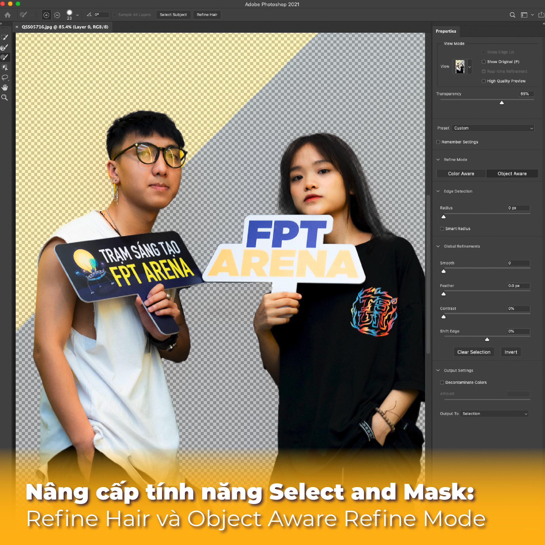Select the Object Selection tool
The width and height of the screenshot is (545, 545).
[5, 67]
